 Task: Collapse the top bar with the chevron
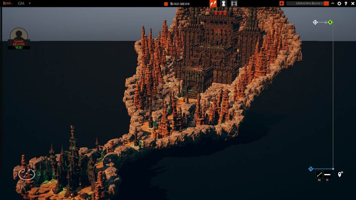pos(333,3)
